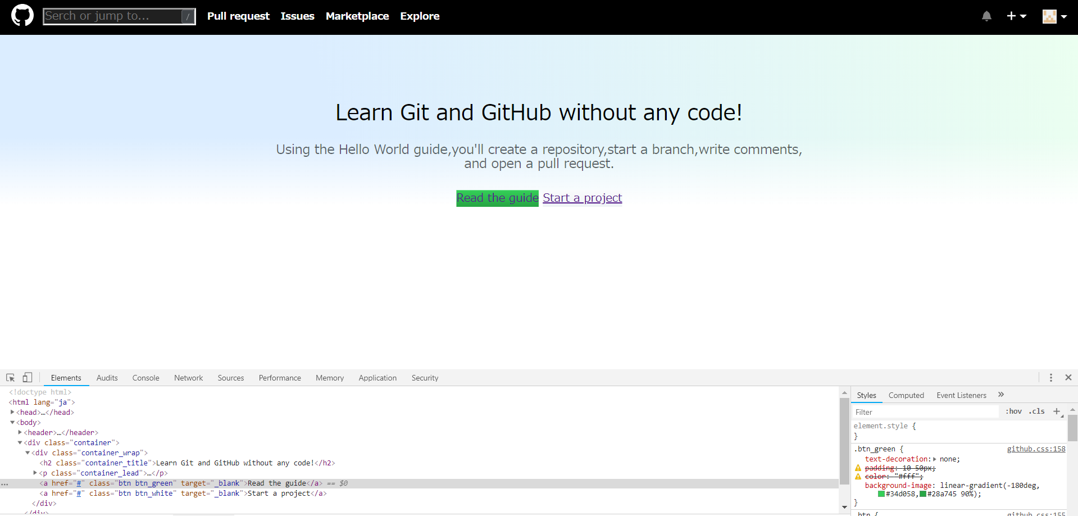Click the styles Filter input

point(925,412)
